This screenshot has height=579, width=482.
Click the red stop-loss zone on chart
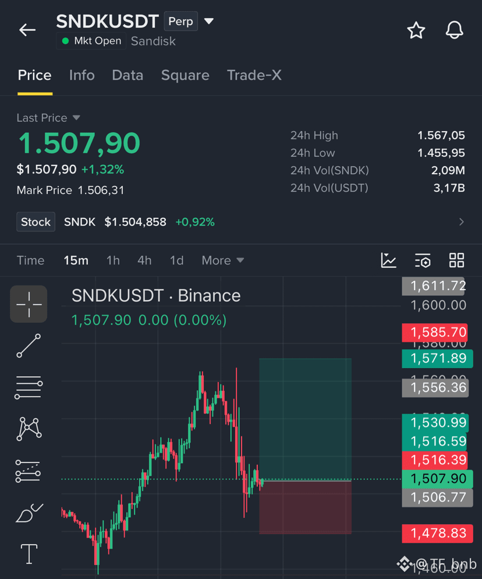(305, 507)
